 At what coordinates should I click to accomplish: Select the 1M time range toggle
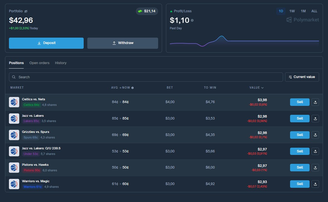303,11
